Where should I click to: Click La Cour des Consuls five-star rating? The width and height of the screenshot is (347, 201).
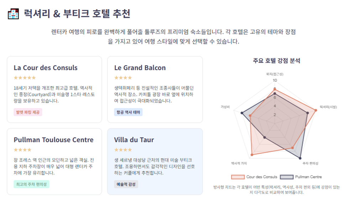tap(25, 78)
